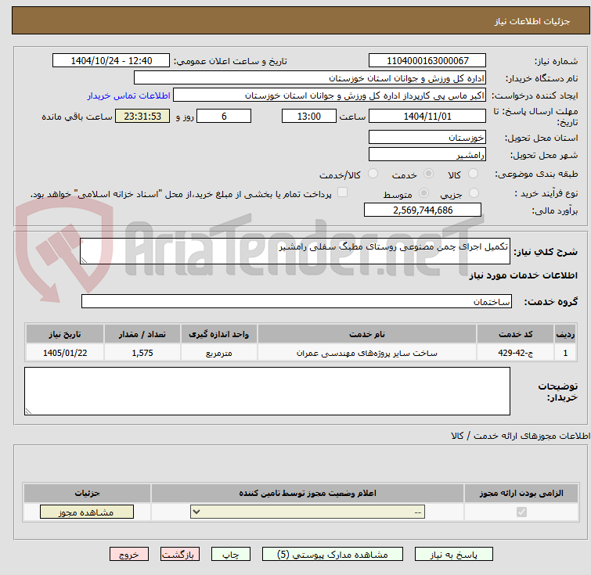Toggle Islamic treasury bonds payment checkbox
The height and width of the screenshot is (575, 591).
[342, 192]
